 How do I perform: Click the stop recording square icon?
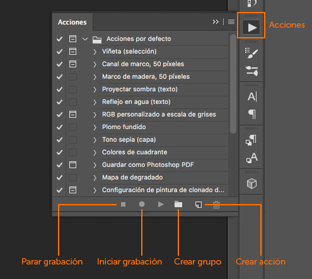124,204
